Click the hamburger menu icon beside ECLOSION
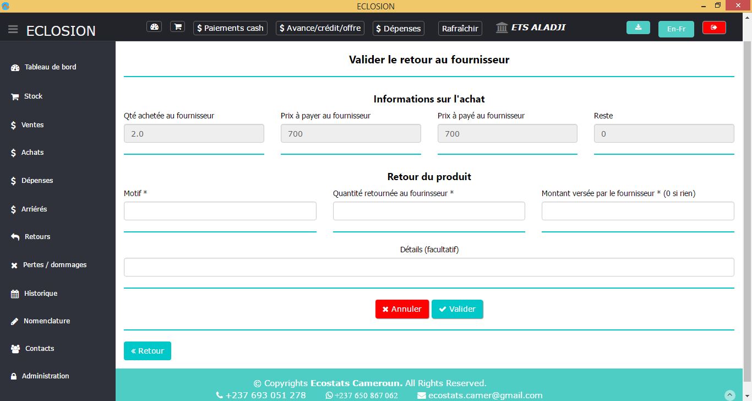752x401 pixels. click(x=13, y=30)
